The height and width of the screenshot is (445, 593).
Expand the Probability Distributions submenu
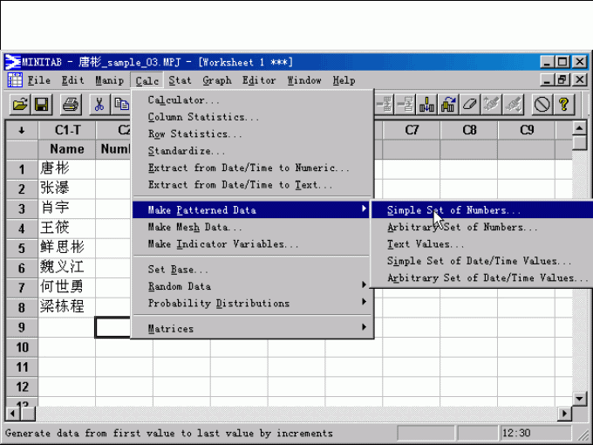(253, 304)
